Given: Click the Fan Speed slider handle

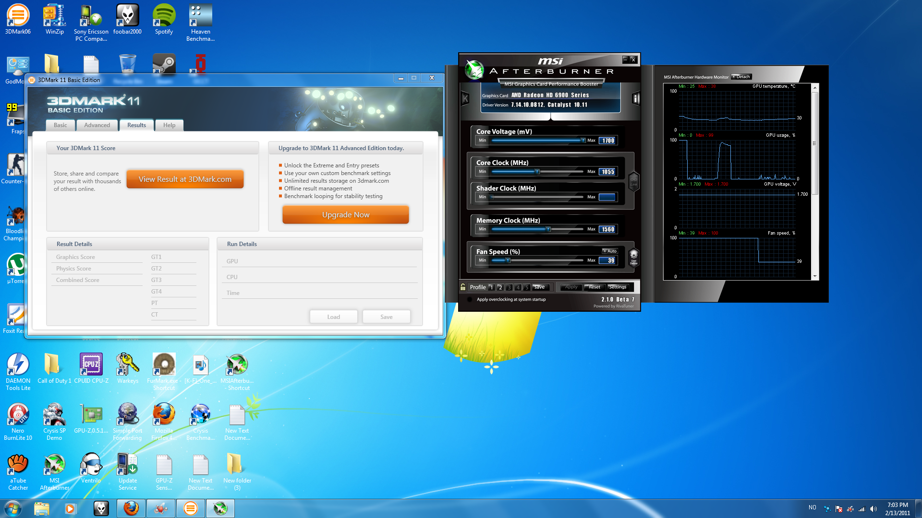Looking at the screenshot, I should 508,260.
